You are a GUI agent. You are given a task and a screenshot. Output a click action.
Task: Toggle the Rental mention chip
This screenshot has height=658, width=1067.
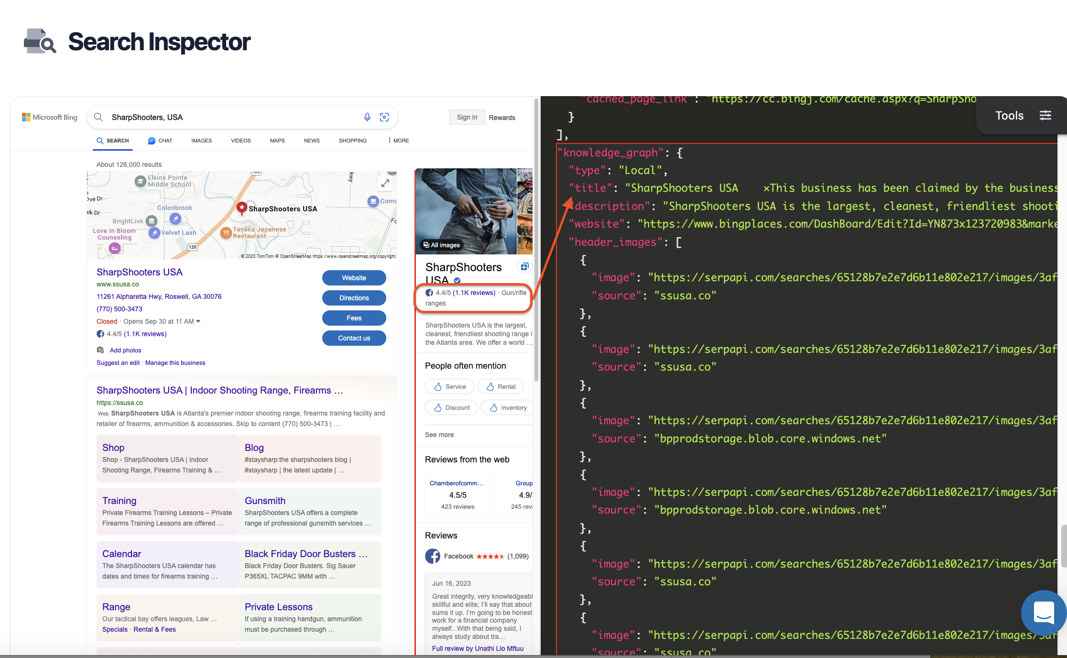(x=500, y=386)
